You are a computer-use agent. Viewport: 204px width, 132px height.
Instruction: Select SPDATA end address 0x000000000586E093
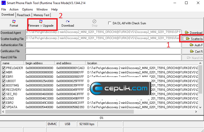point(70,107)
